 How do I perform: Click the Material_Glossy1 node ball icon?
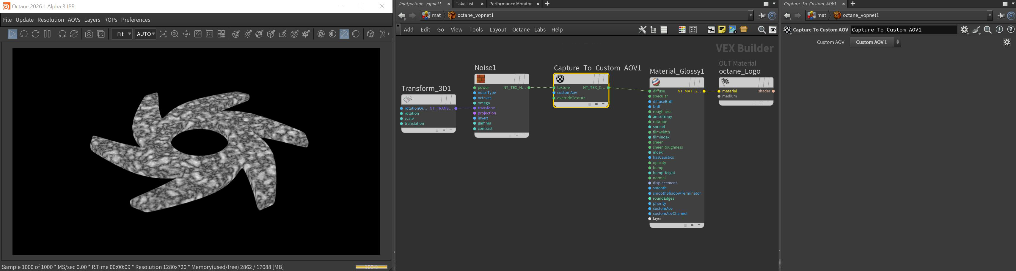pos(656,82)
